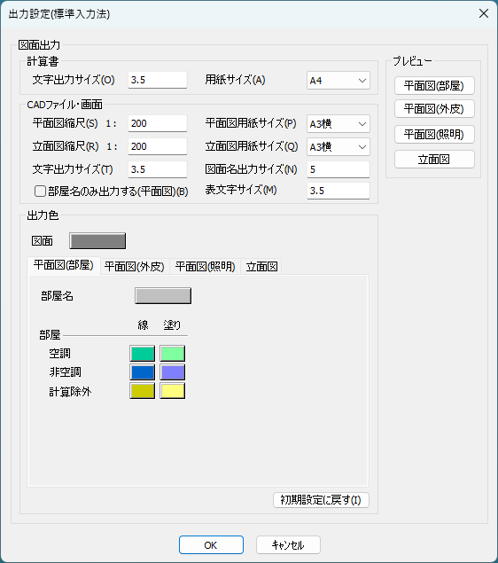Image resolution: width=498 pixels, height=563 pixels.
Task: Select the 平面図(部屋) color tab
Action: click(64, 265)
